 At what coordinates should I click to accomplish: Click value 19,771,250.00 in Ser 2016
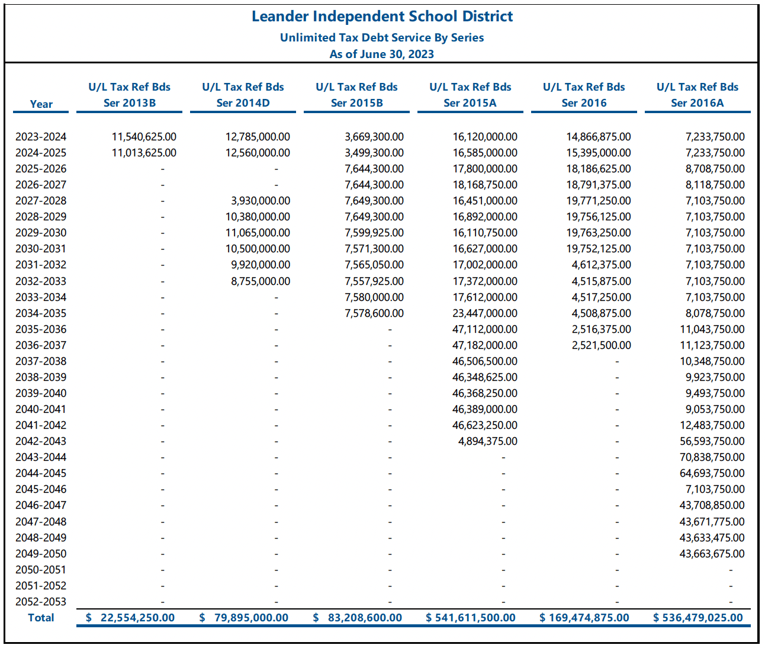599,201
